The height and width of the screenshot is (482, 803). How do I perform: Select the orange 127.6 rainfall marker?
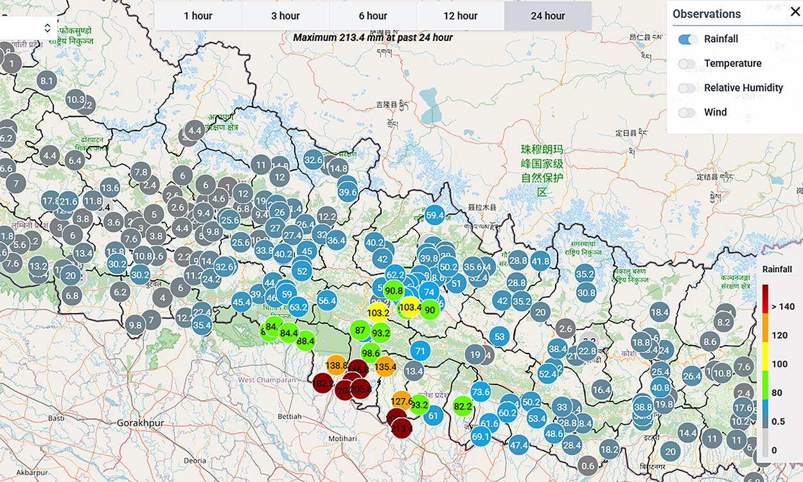[401, 402]
